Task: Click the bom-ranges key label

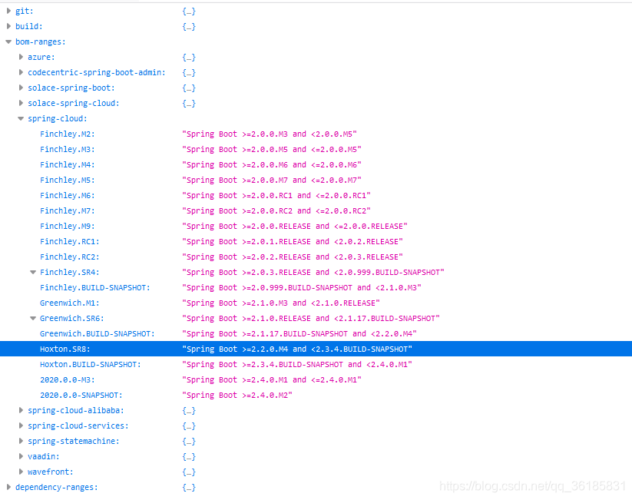Action: click(x=40, y=41)
